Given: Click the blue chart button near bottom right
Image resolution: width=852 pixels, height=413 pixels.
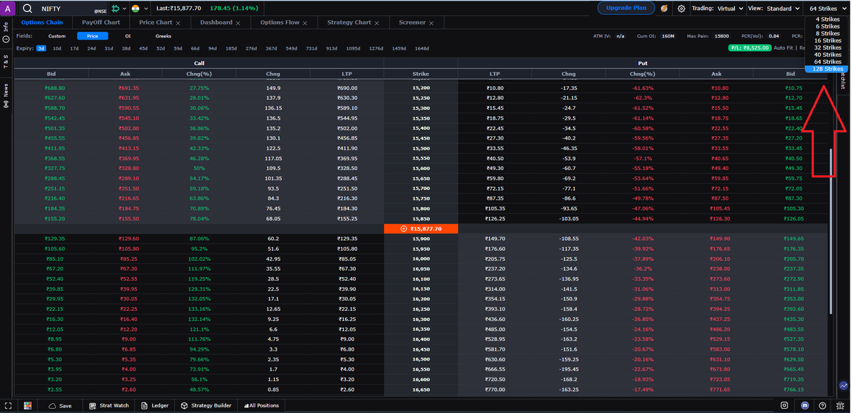Looking at the screenshot, I should 843,386.
